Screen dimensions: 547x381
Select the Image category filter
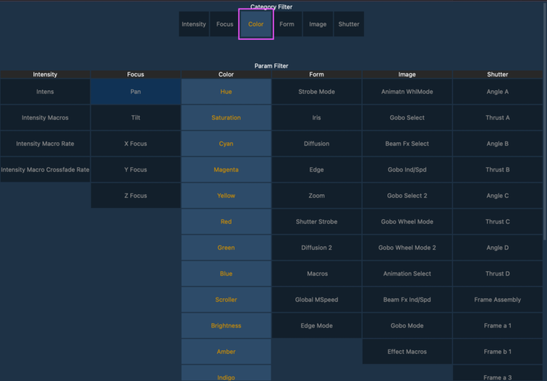pos(318,24)
